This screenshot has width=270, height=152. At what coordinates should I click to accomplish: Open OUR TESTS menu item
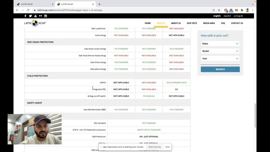pyautogui.click(x=192, y=23)
